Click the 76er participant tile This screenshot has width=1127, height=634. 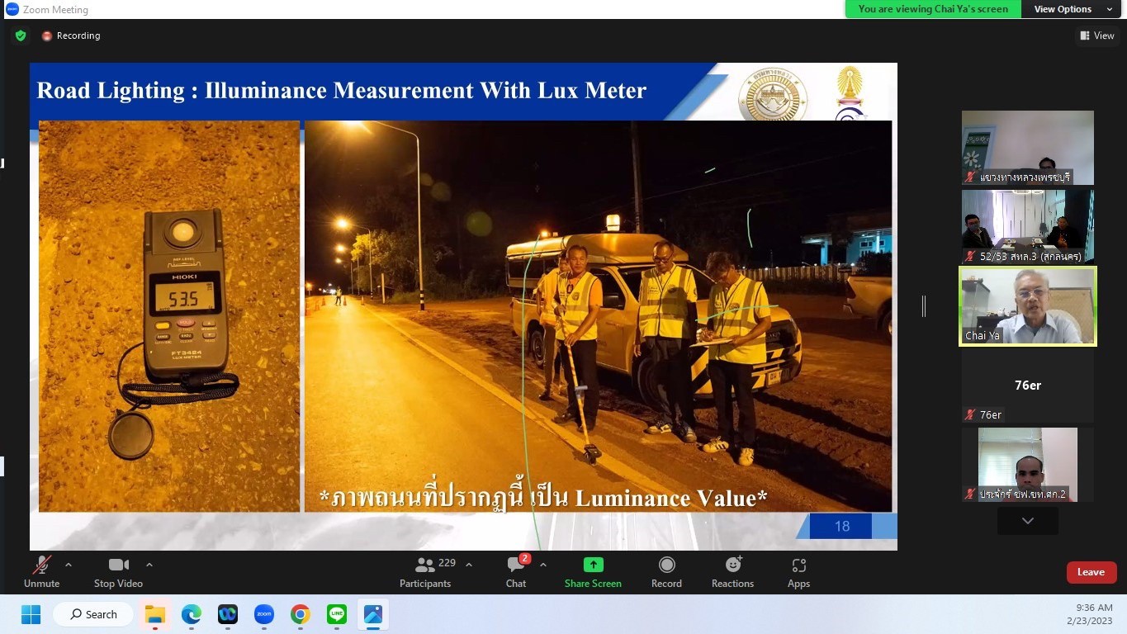point(1027,386)
